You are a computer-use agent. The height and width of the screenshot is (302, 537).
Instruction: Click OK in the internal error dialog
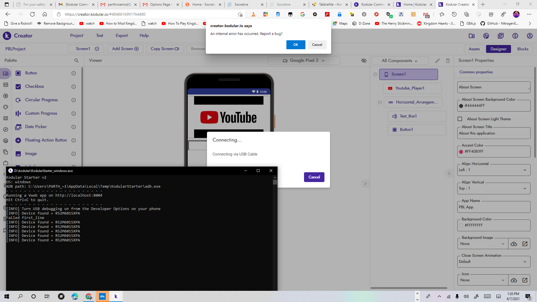coord(296,45)
